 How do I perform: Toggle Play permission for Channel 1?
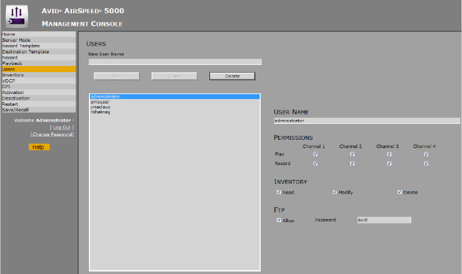pyautogui.click(x=315, y=154)
